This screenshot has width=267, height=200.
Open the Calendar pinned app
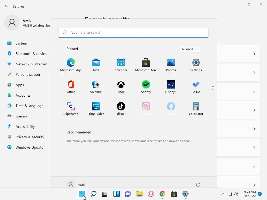point(121,65)
